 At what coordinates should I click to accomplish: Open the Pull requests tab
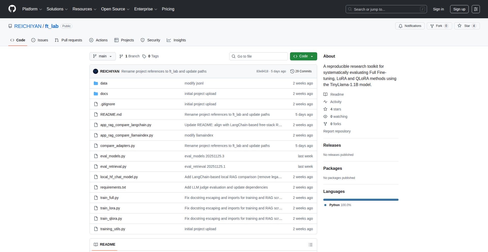coord(69,40)
